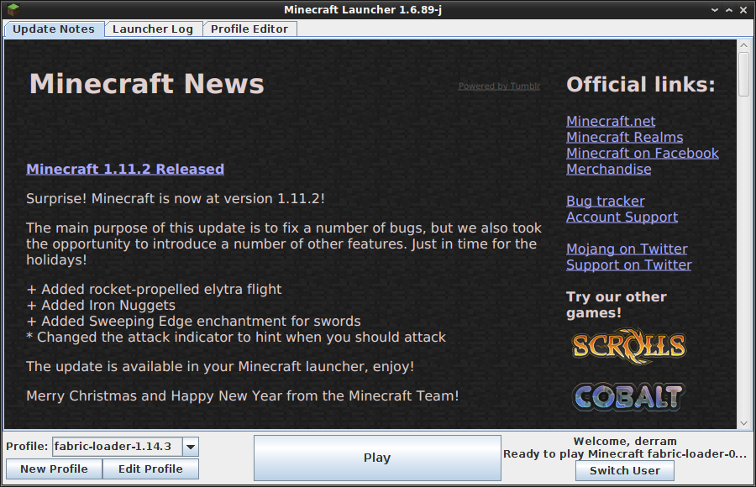The height and width of the screenshot is (487, 756).
Task: Switch to the Update Notes tab
Action: pos(54,29)
